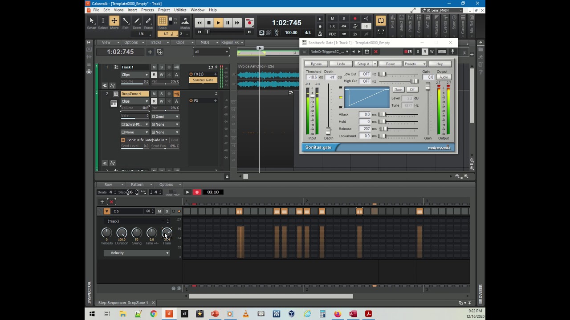Solo Track 1
The height and width of the screenshot is (320, 570).
pos(162,67)
